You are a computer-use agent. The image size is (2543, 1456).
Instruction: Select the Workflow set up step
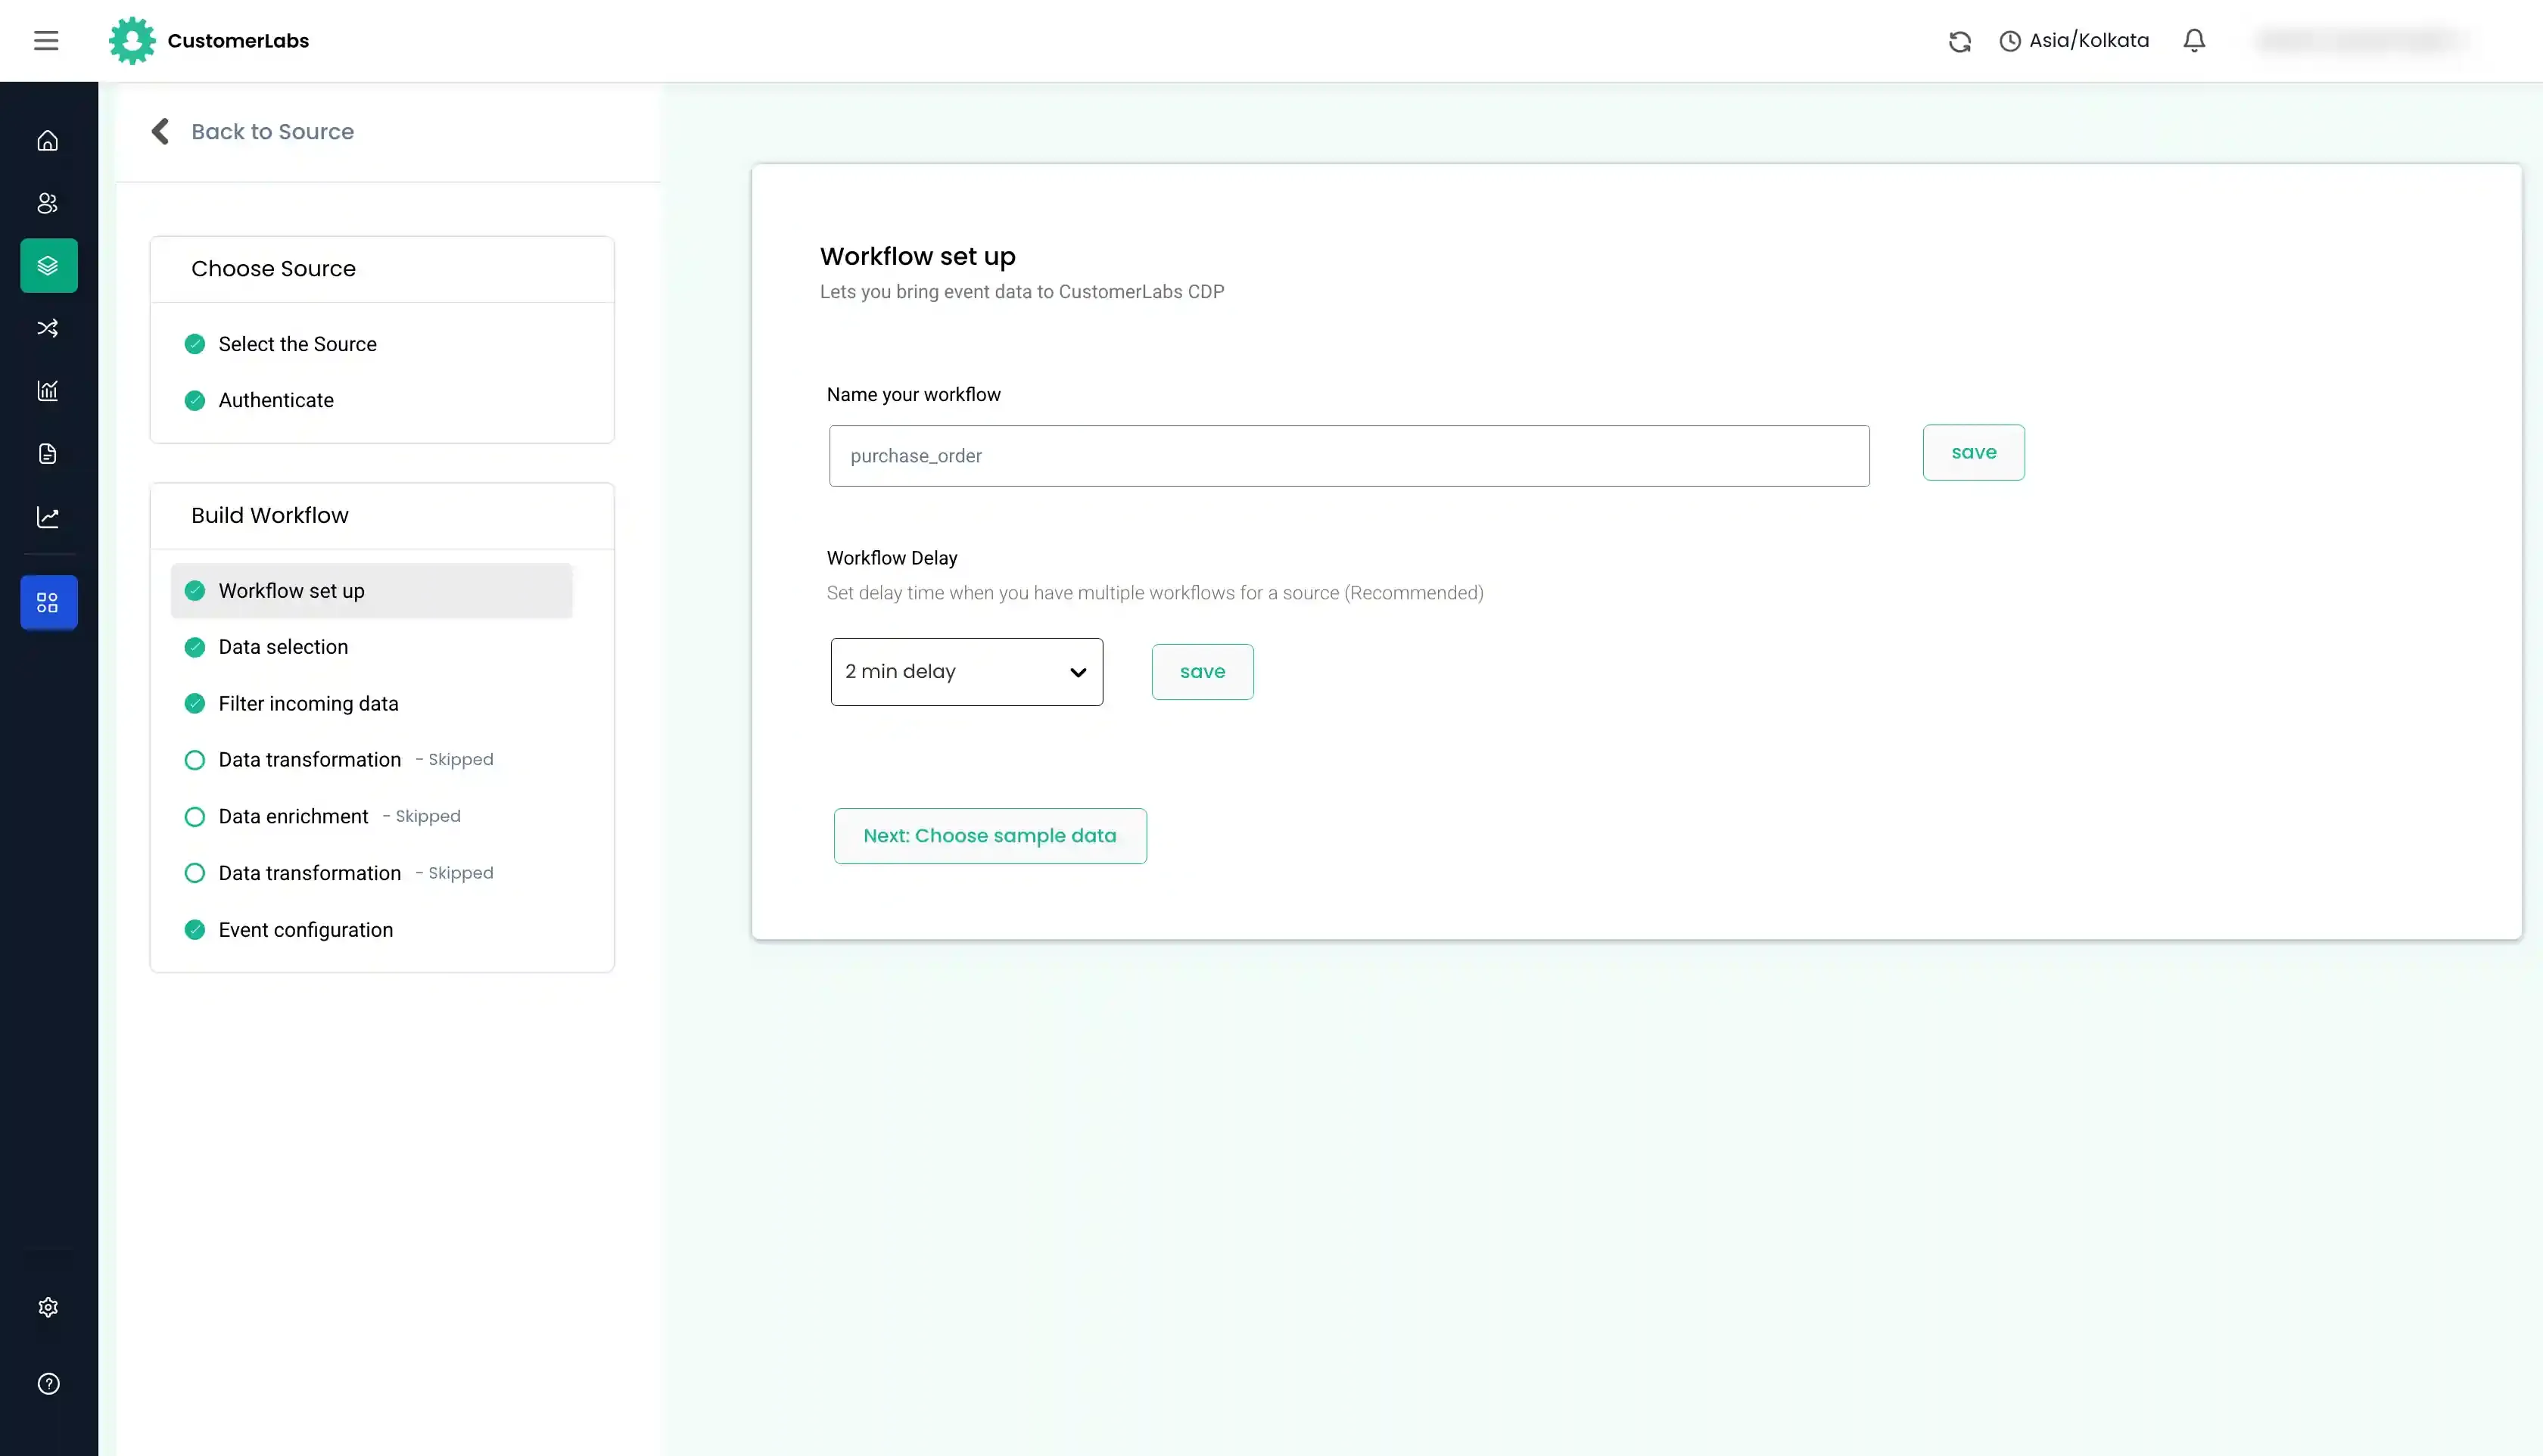371,591
